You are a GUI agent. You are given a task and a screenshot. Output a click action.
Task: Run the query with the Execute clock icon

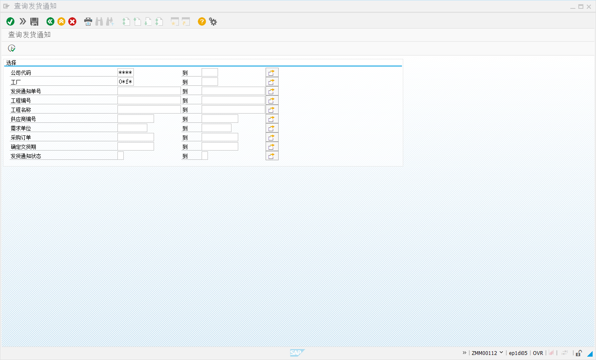[x=12, y=48]
